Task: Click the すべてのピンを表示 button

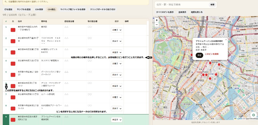Action: point(165,12)
